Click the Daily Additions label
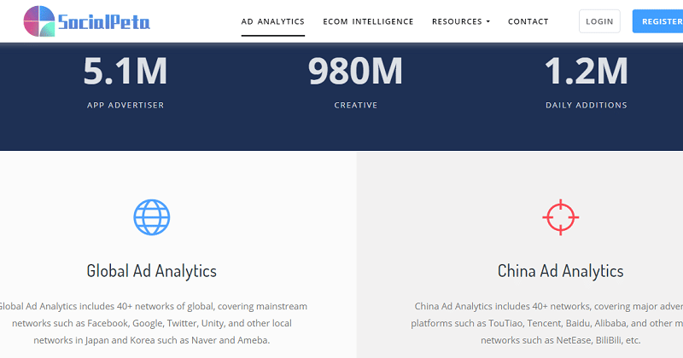 tap(586, 106)
